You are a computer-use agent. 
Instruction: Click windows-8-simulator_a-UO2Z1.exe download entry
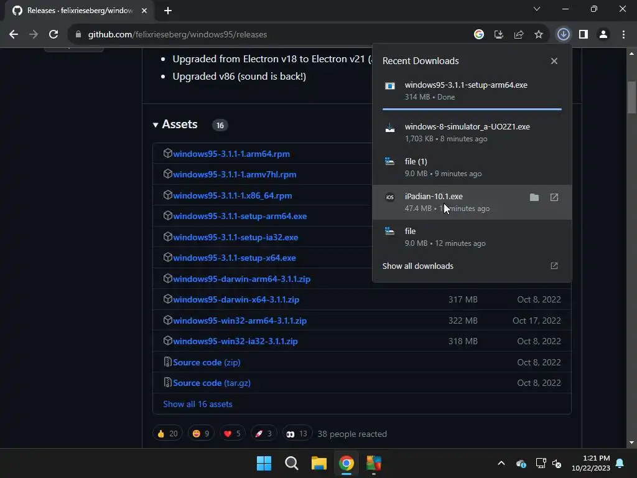[x=472, y=133]
